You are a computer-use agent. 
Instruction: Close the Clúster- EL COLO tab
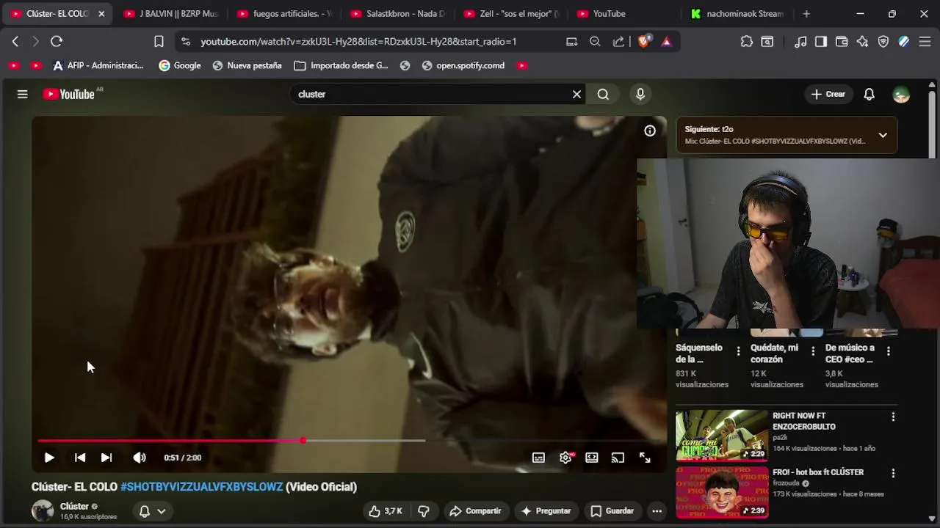[x=101, y=14]
